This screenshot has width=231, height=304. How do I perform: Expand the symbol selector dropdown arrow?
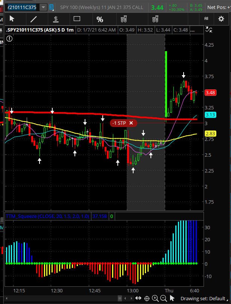pos(43,8)
